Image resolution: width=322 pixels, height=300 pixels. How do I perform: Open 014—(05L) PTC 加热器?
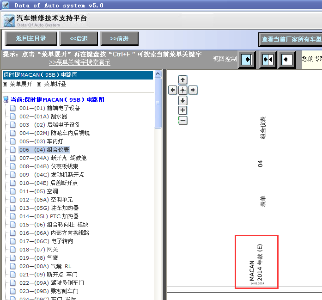coord(49,216)
